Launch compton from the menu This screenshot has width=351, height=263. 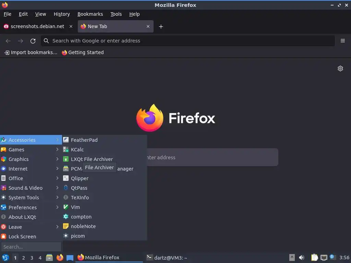[x=105, y=217]
